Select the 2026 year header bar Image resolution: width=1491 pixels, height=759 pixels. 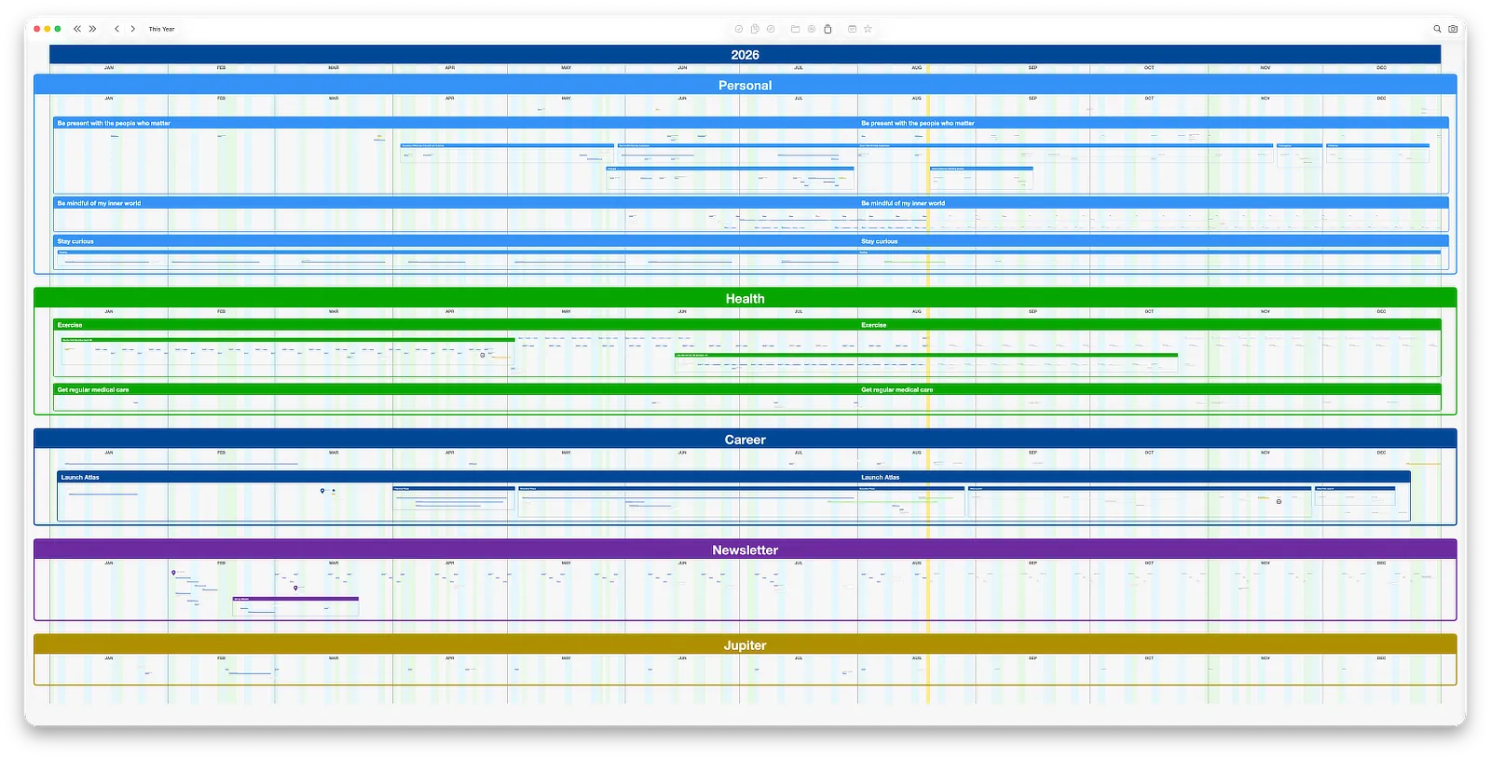[x=745, y=55]
